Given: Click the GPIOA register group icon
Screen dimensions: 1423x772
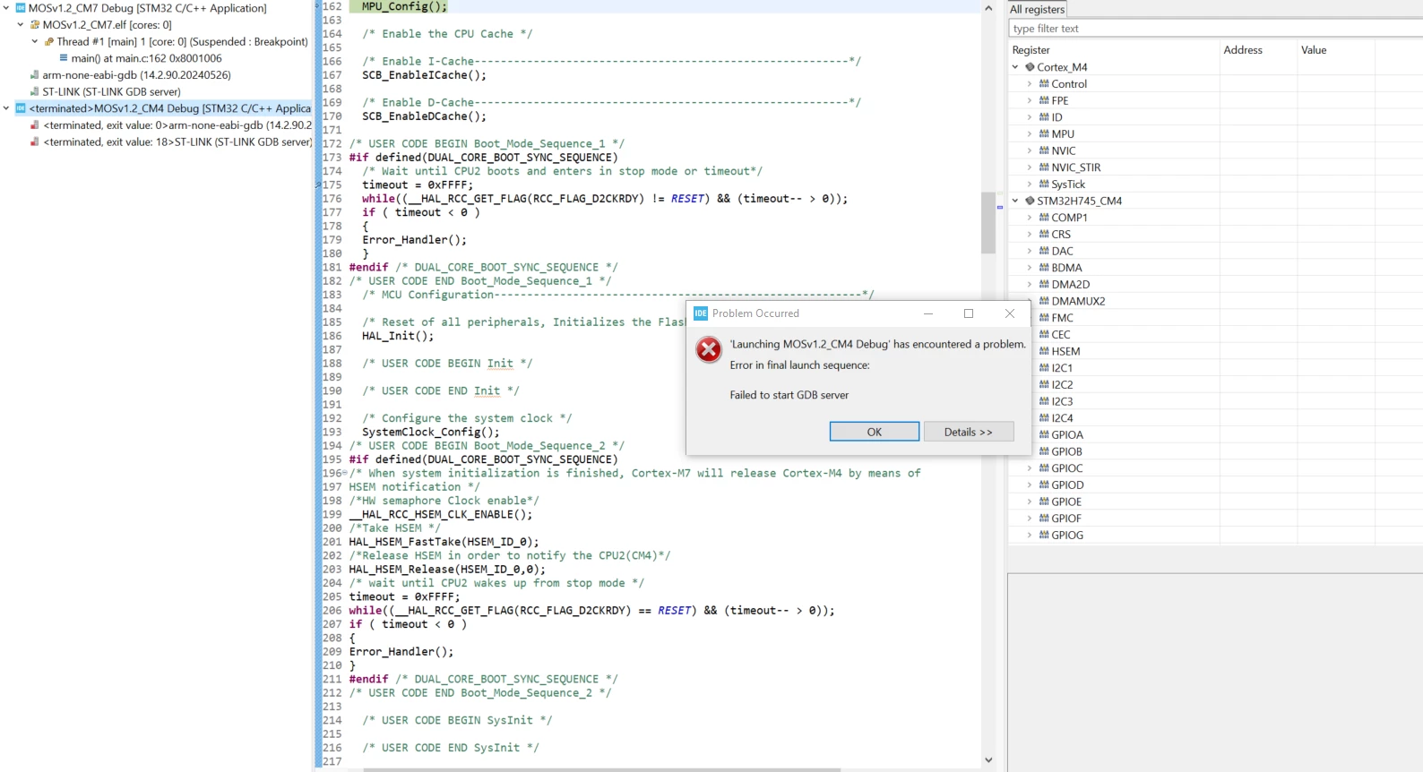Looking at the screenshot, I should [x=1044, y=435].
